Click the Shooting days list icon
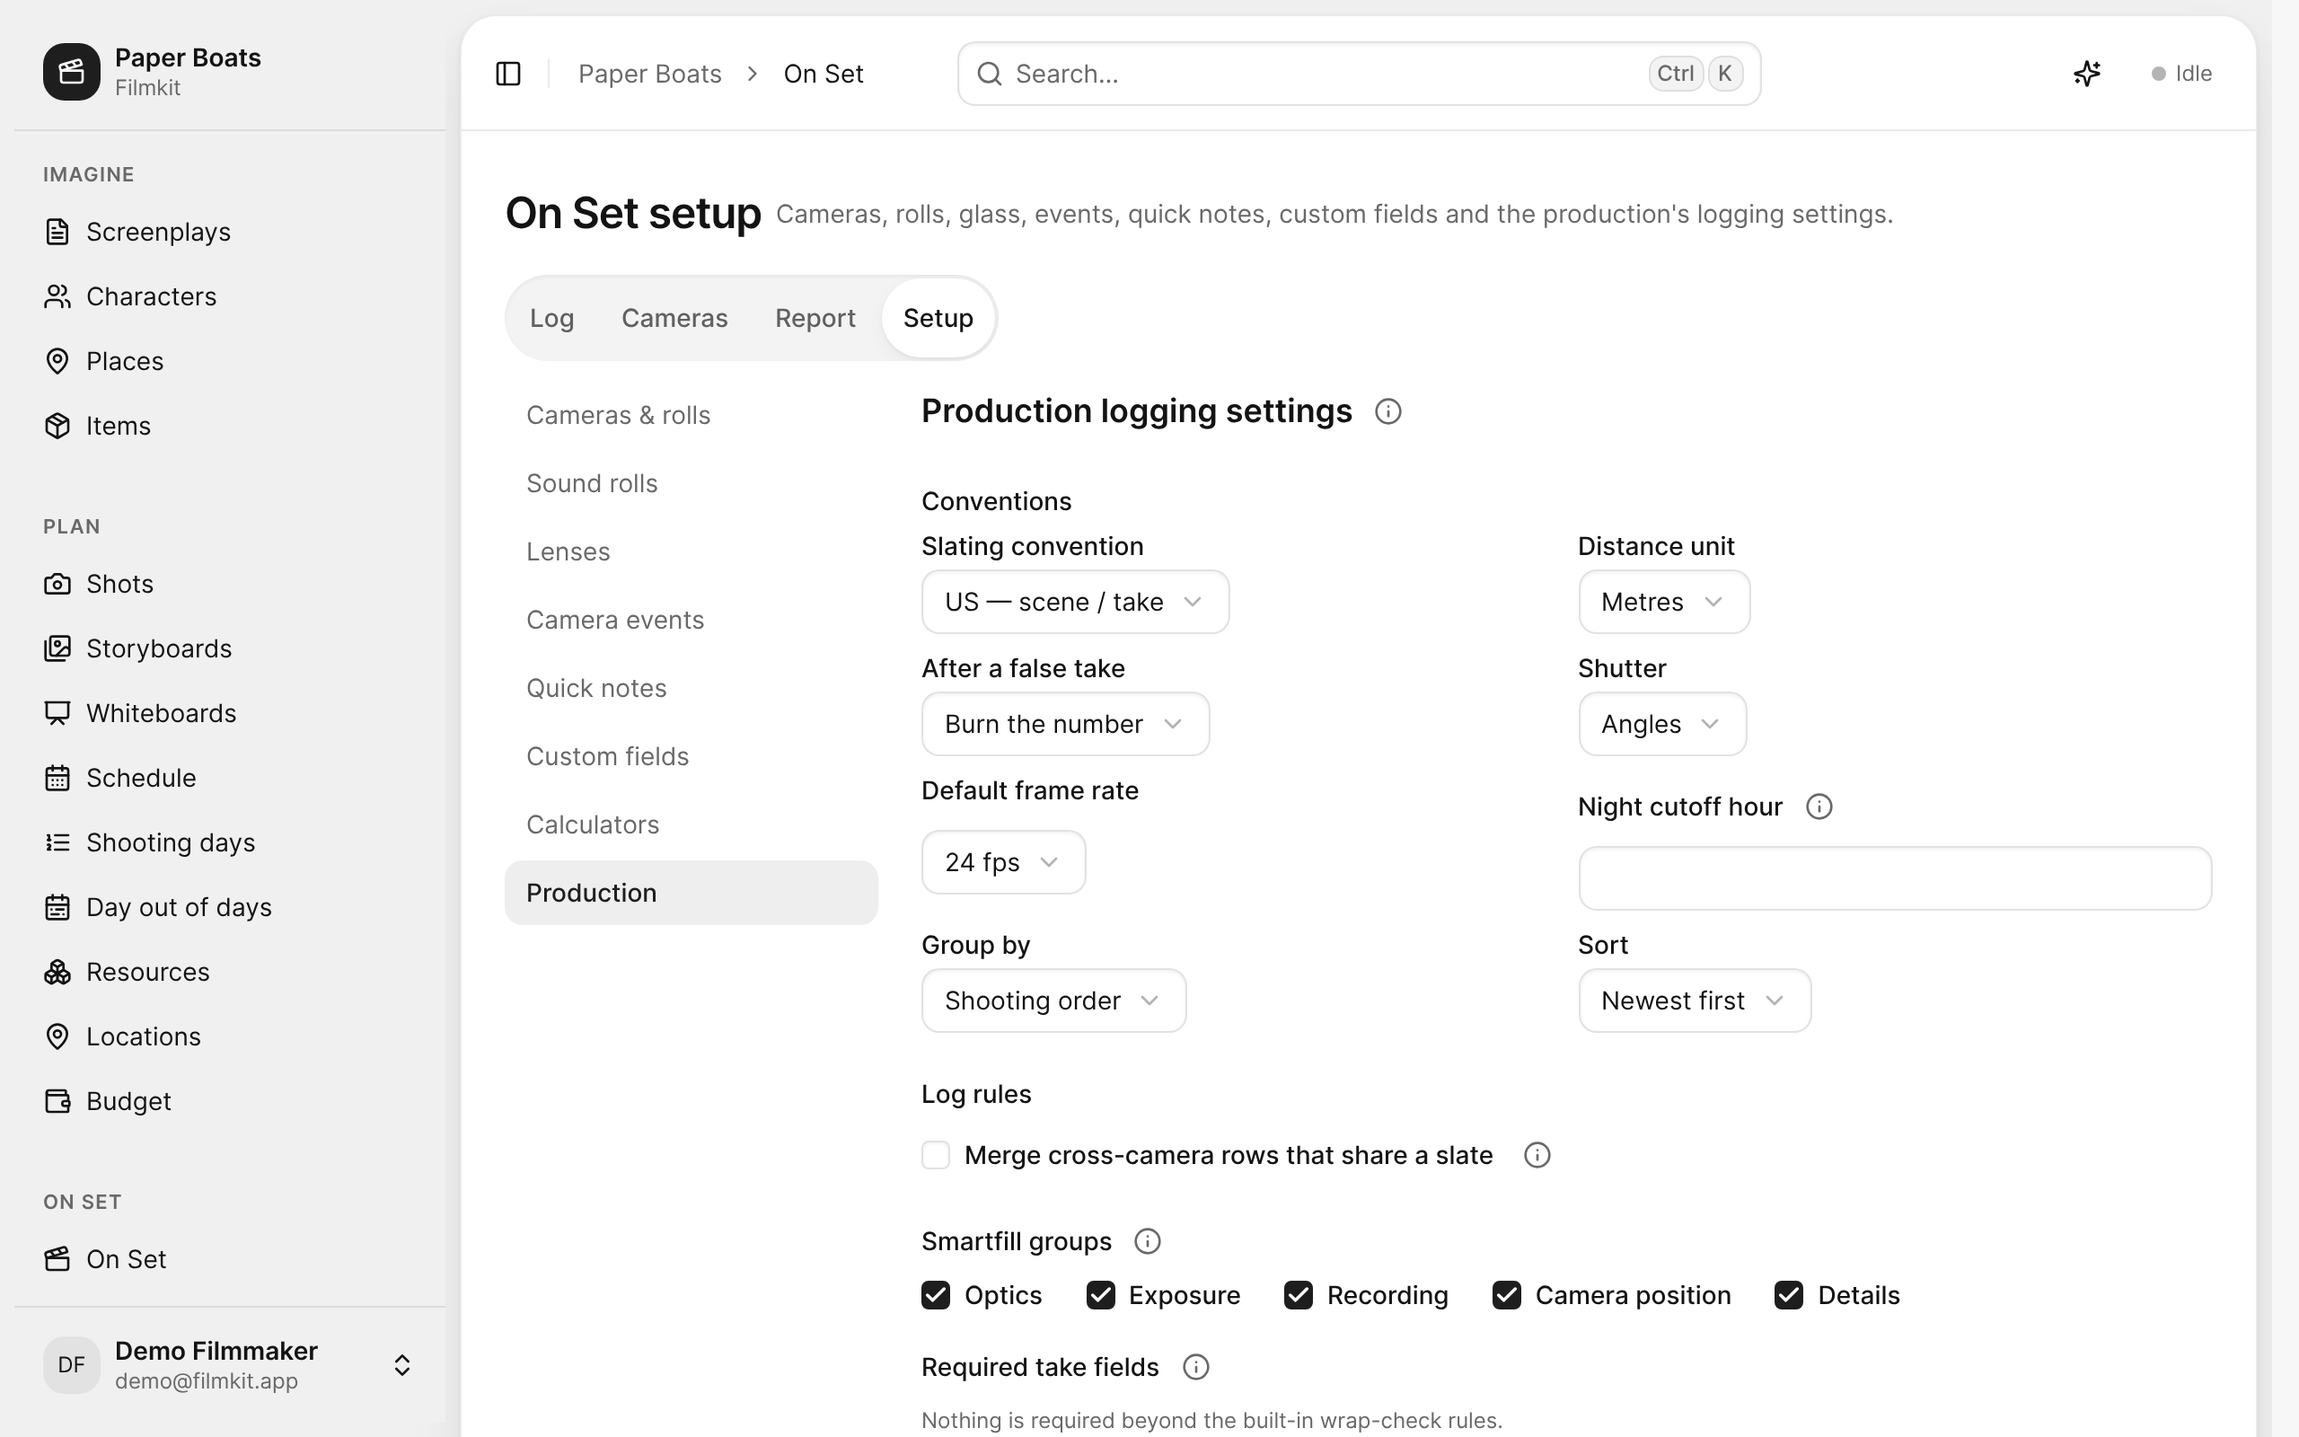The width and height of the screenshot is (2299, 1437). click(x=57, y=842)
